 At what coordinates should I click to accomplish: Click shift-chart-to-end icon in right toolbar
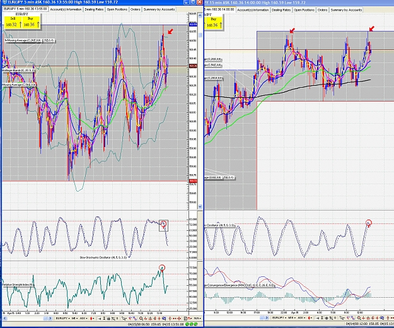[x=318, y=318]
